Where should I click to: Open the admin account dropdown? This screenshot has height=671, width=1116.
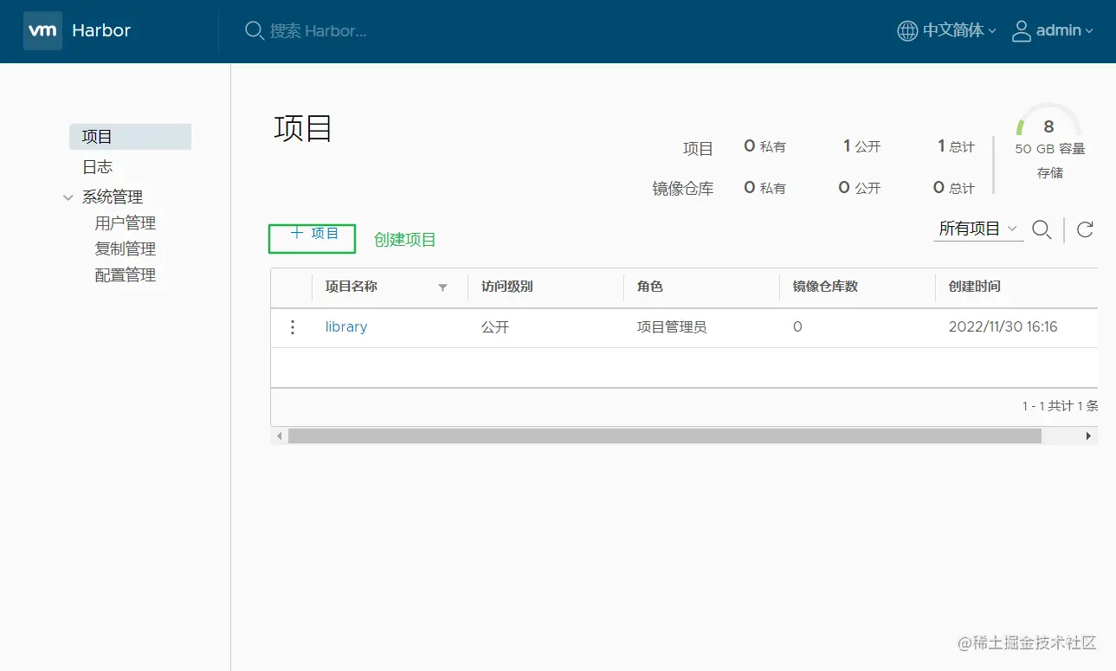[x=1065, y=31]
